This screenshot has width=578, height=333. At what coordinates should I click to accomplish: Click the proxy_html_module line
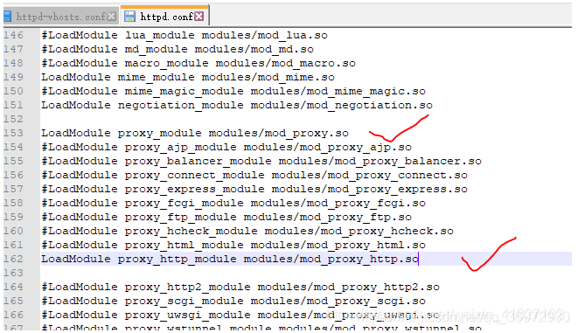(233, 246)
